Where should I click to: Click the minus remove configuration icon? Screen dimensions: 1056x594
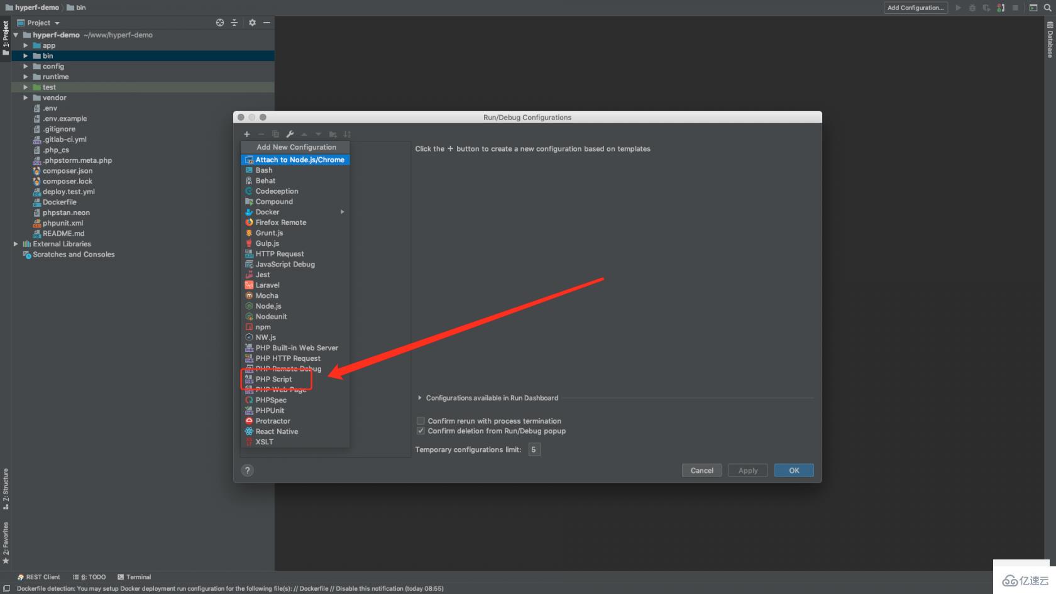pos(261,134)
